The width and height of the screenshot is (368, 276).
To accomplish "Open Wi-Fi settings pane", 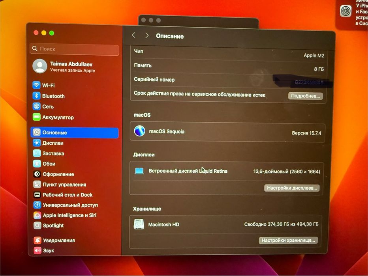I will [x=75, y=85].
